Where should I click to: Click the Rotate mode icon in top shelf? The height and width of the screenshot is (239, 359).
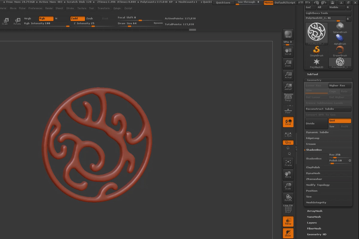17,21
